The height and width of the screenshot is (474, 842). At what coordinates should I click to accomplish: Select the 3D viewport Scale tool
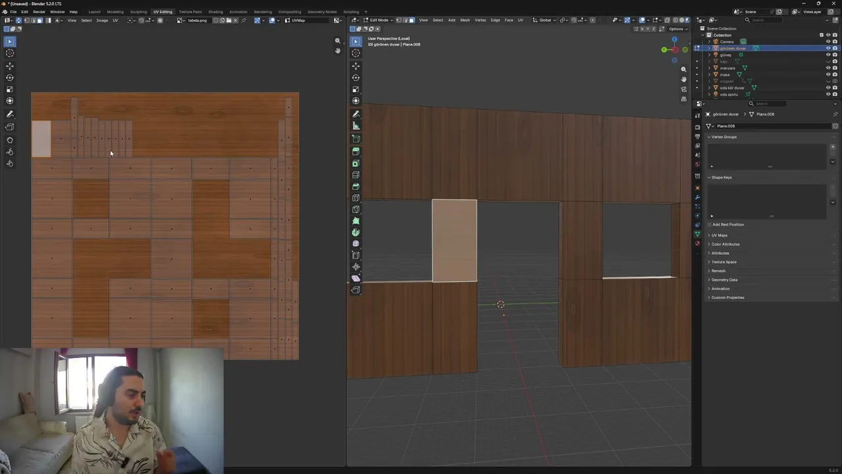pyautogui.click(x=356, y=89)
